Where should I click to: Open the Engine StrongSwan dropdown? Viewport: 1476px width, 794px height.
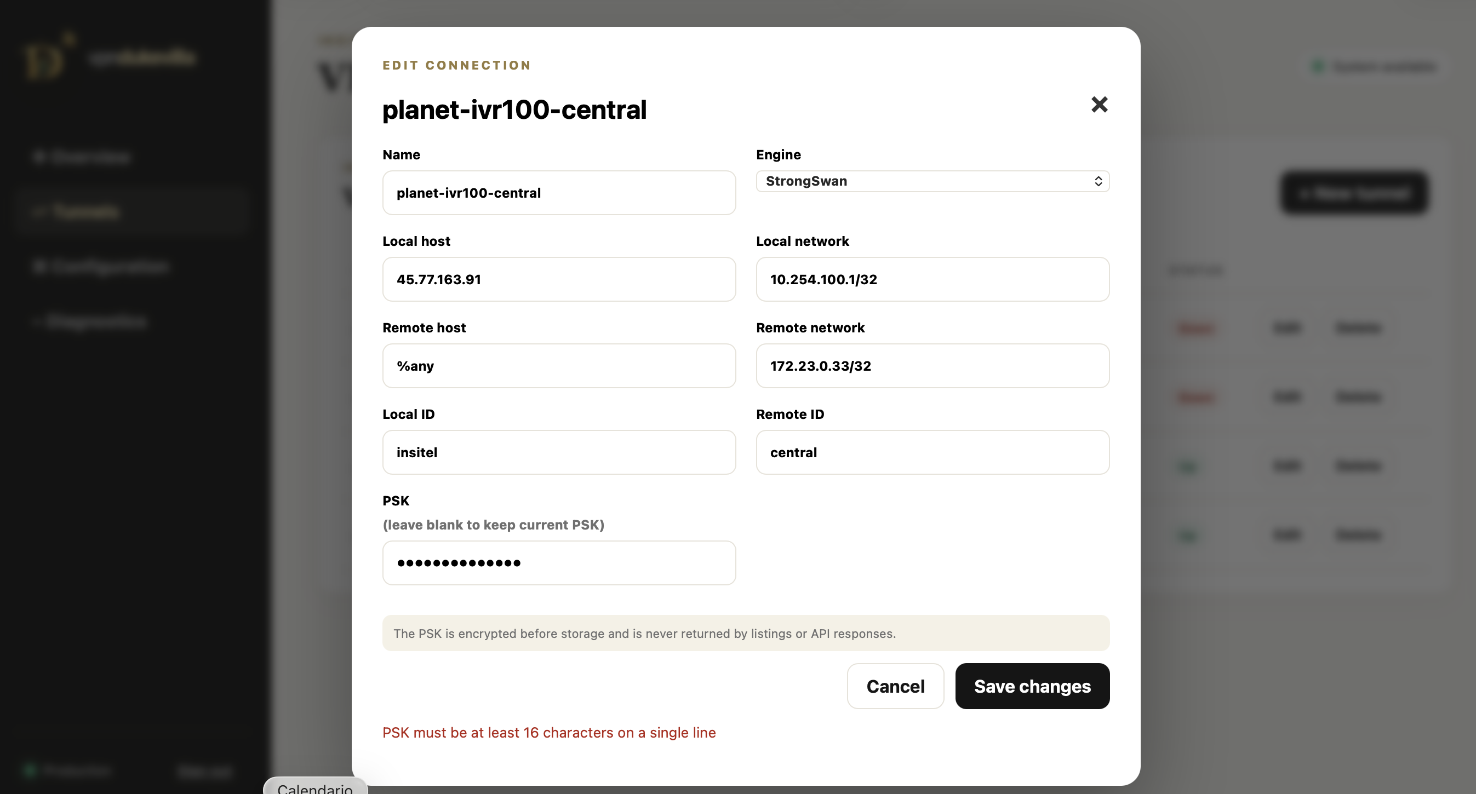pyautogui.click(x=932, y=181)
